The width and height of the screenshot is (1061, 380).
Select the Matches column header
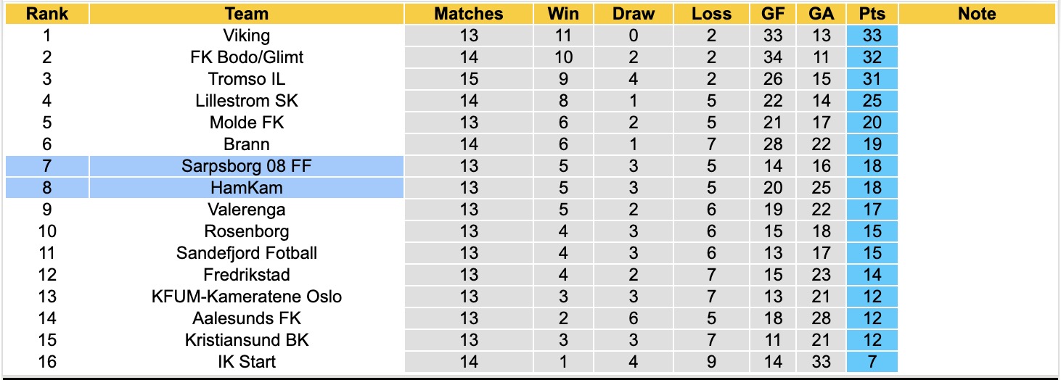[469, 14]
